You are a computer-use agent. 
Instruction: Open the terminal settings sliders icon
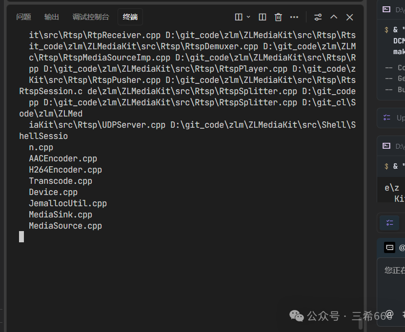(318, 17)
